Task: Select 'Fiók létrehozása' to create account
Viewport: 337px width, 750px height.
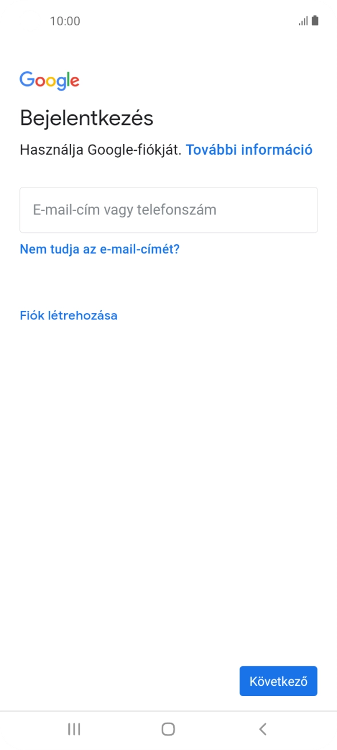Action: click(69, 315)
